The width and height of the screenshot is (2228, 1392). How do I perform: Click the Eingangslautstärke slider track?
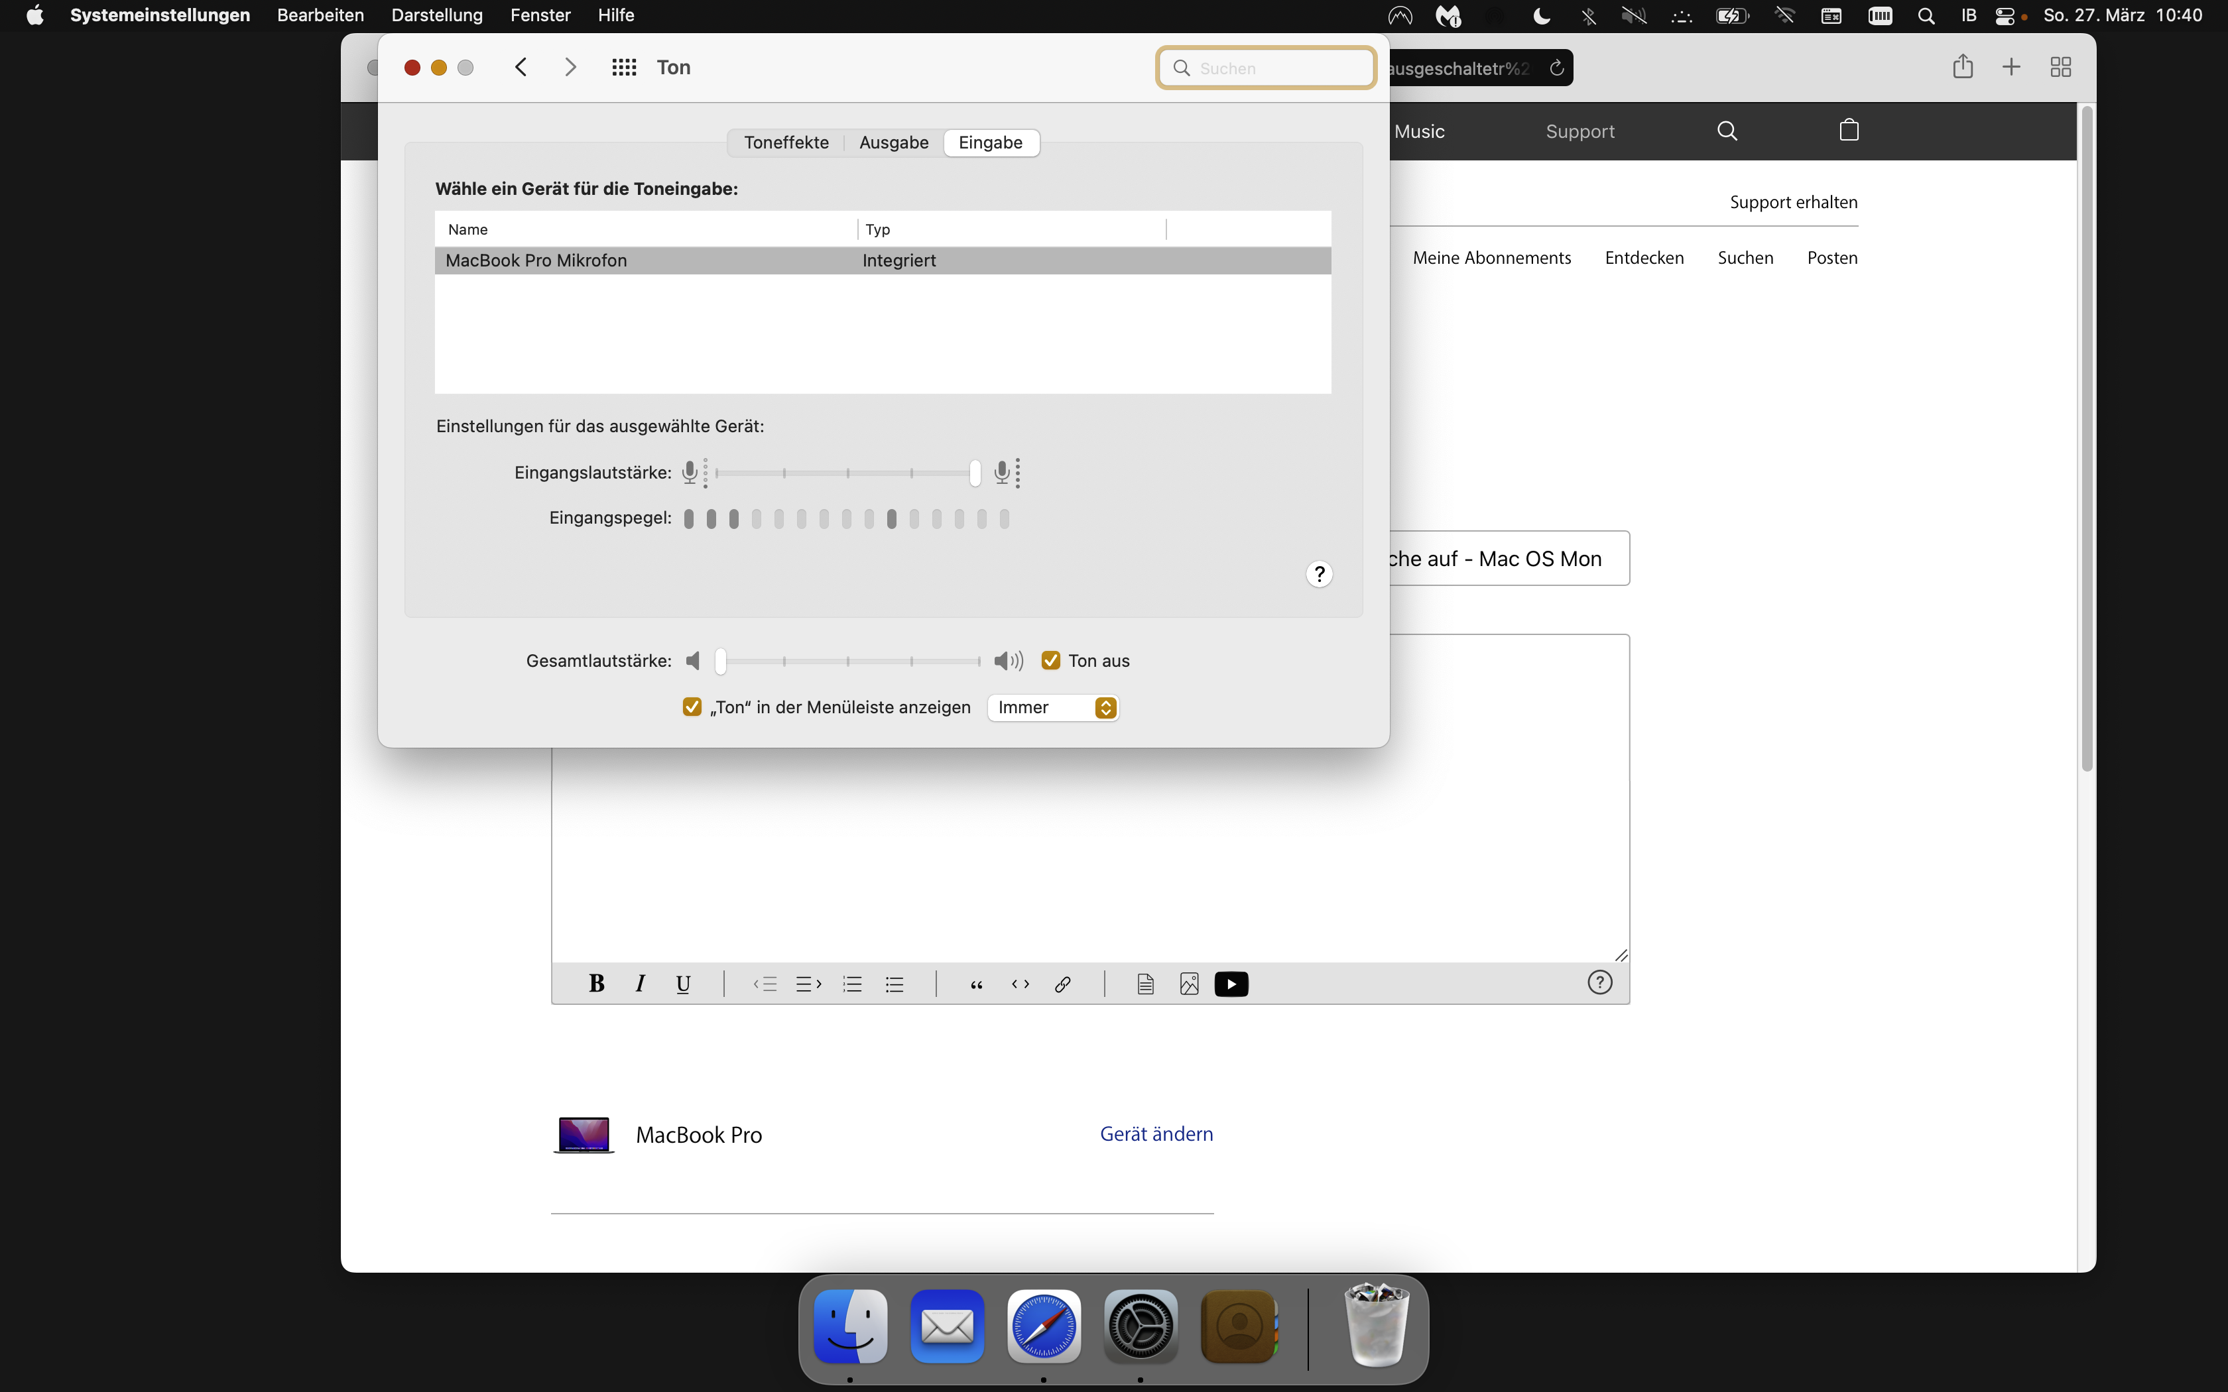pyautogui.click(x=847, y=473)
